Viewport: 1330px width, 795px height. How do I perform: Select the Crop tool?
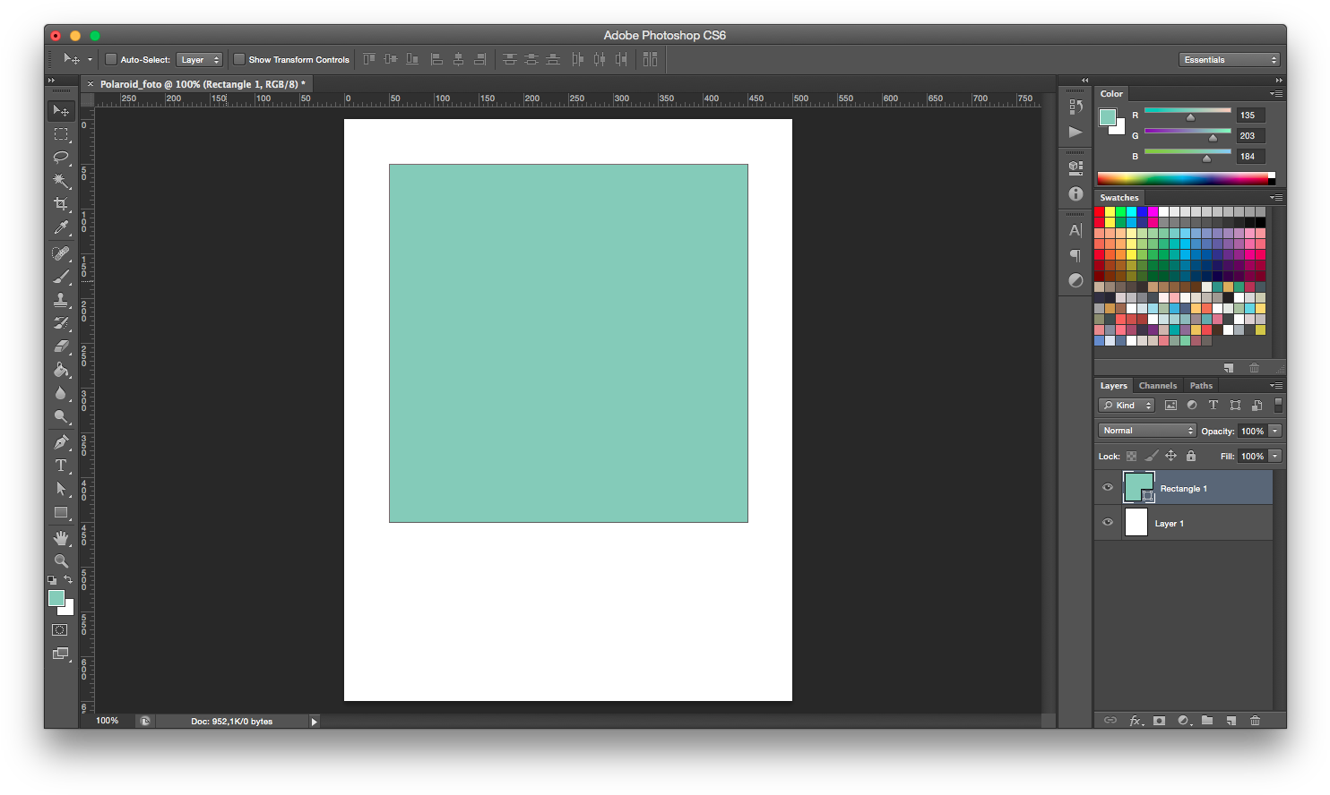[61, 204]
